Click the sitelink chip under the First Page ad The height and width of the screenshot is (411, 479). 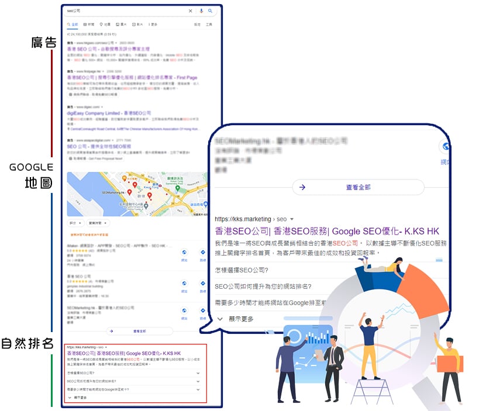tap(93, 94)
